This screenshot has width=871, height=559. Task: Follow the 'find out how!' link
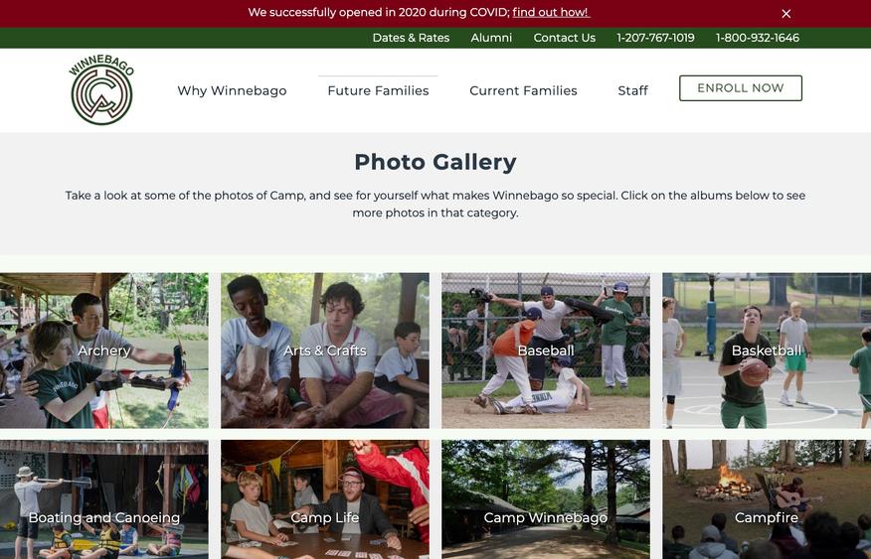pos(551,12)
